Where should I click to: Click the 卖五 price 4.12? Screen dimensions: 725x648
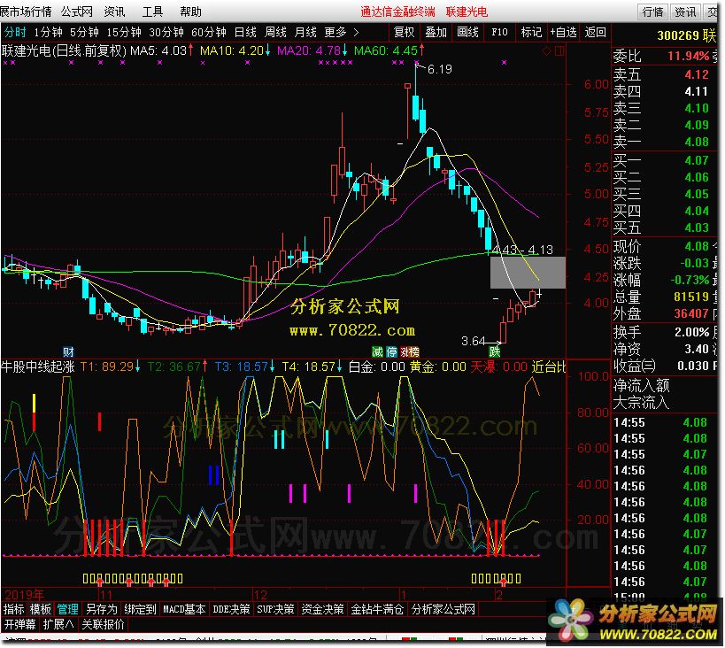pos(697,74)
